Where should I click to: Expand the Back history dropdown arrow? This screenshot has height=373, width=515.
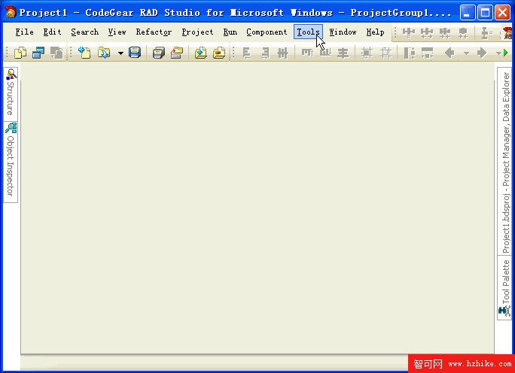point(466,53)
